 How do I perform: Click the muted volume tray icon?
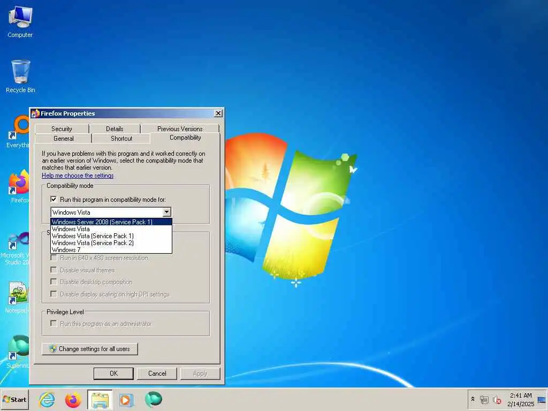pyautogui.click(x=497, y=399)
